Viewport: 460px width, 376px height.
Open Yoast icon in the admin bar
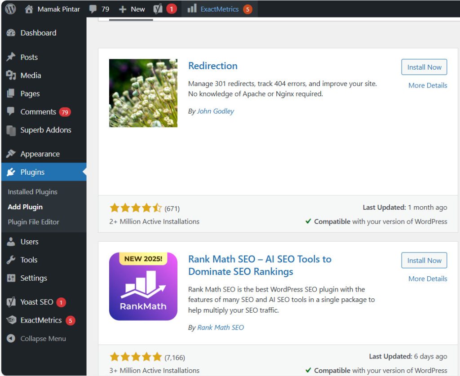pos(158,9)
